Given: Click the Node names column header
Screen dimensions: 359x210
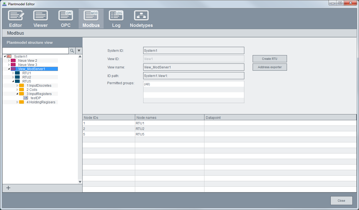Looking at the screenshot, I should click(170, 117).
